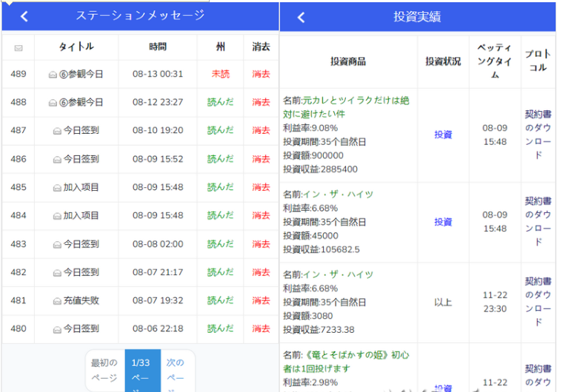Open message 488 titled ⑥参観今日
563x392 pixels.
coord(81,102)
